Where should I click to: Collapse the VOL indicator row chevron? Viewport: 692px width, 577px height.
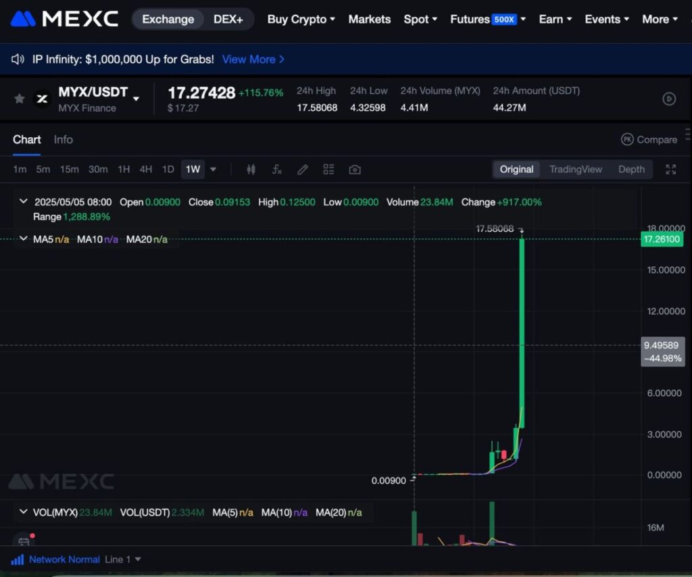[24, 511]
